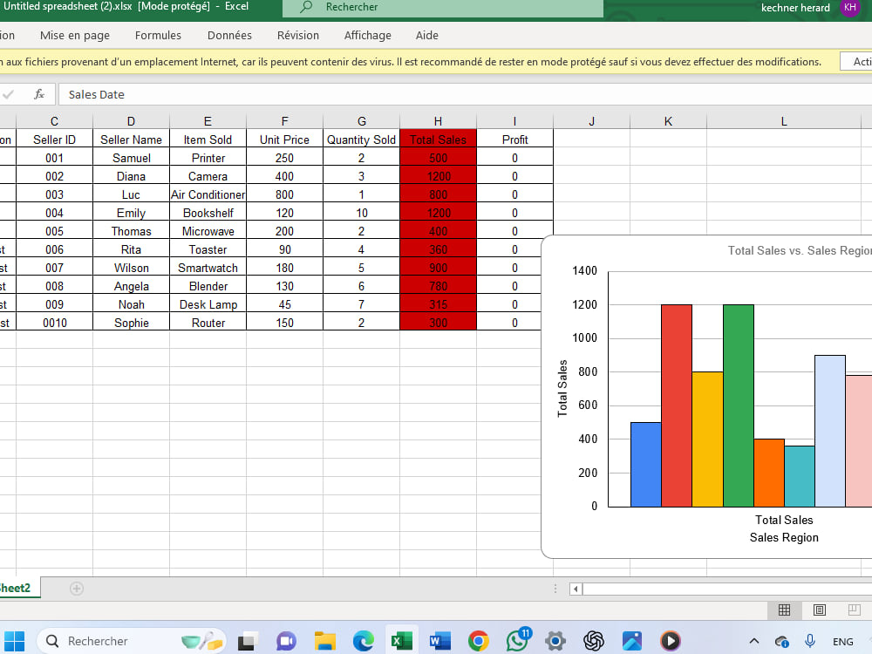Click the formula bar checkmark icon
Image resolution: width=872 pixels, height=654 pixels.
click(x=9, y=94)
